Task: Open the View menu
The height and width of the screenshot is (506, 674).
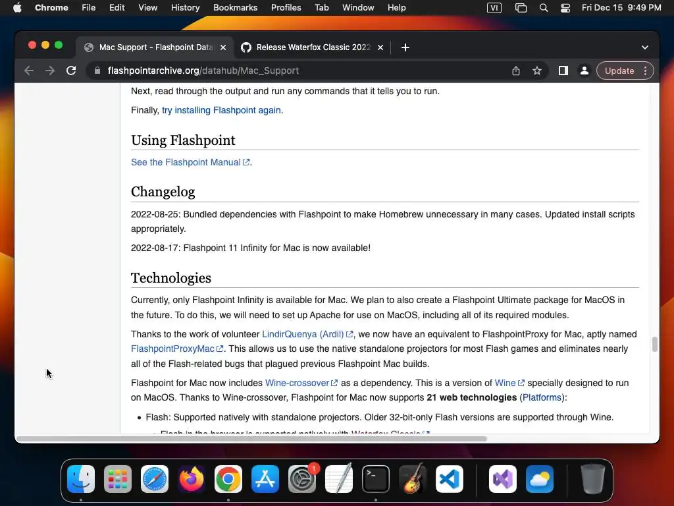Action: [147, 8]
